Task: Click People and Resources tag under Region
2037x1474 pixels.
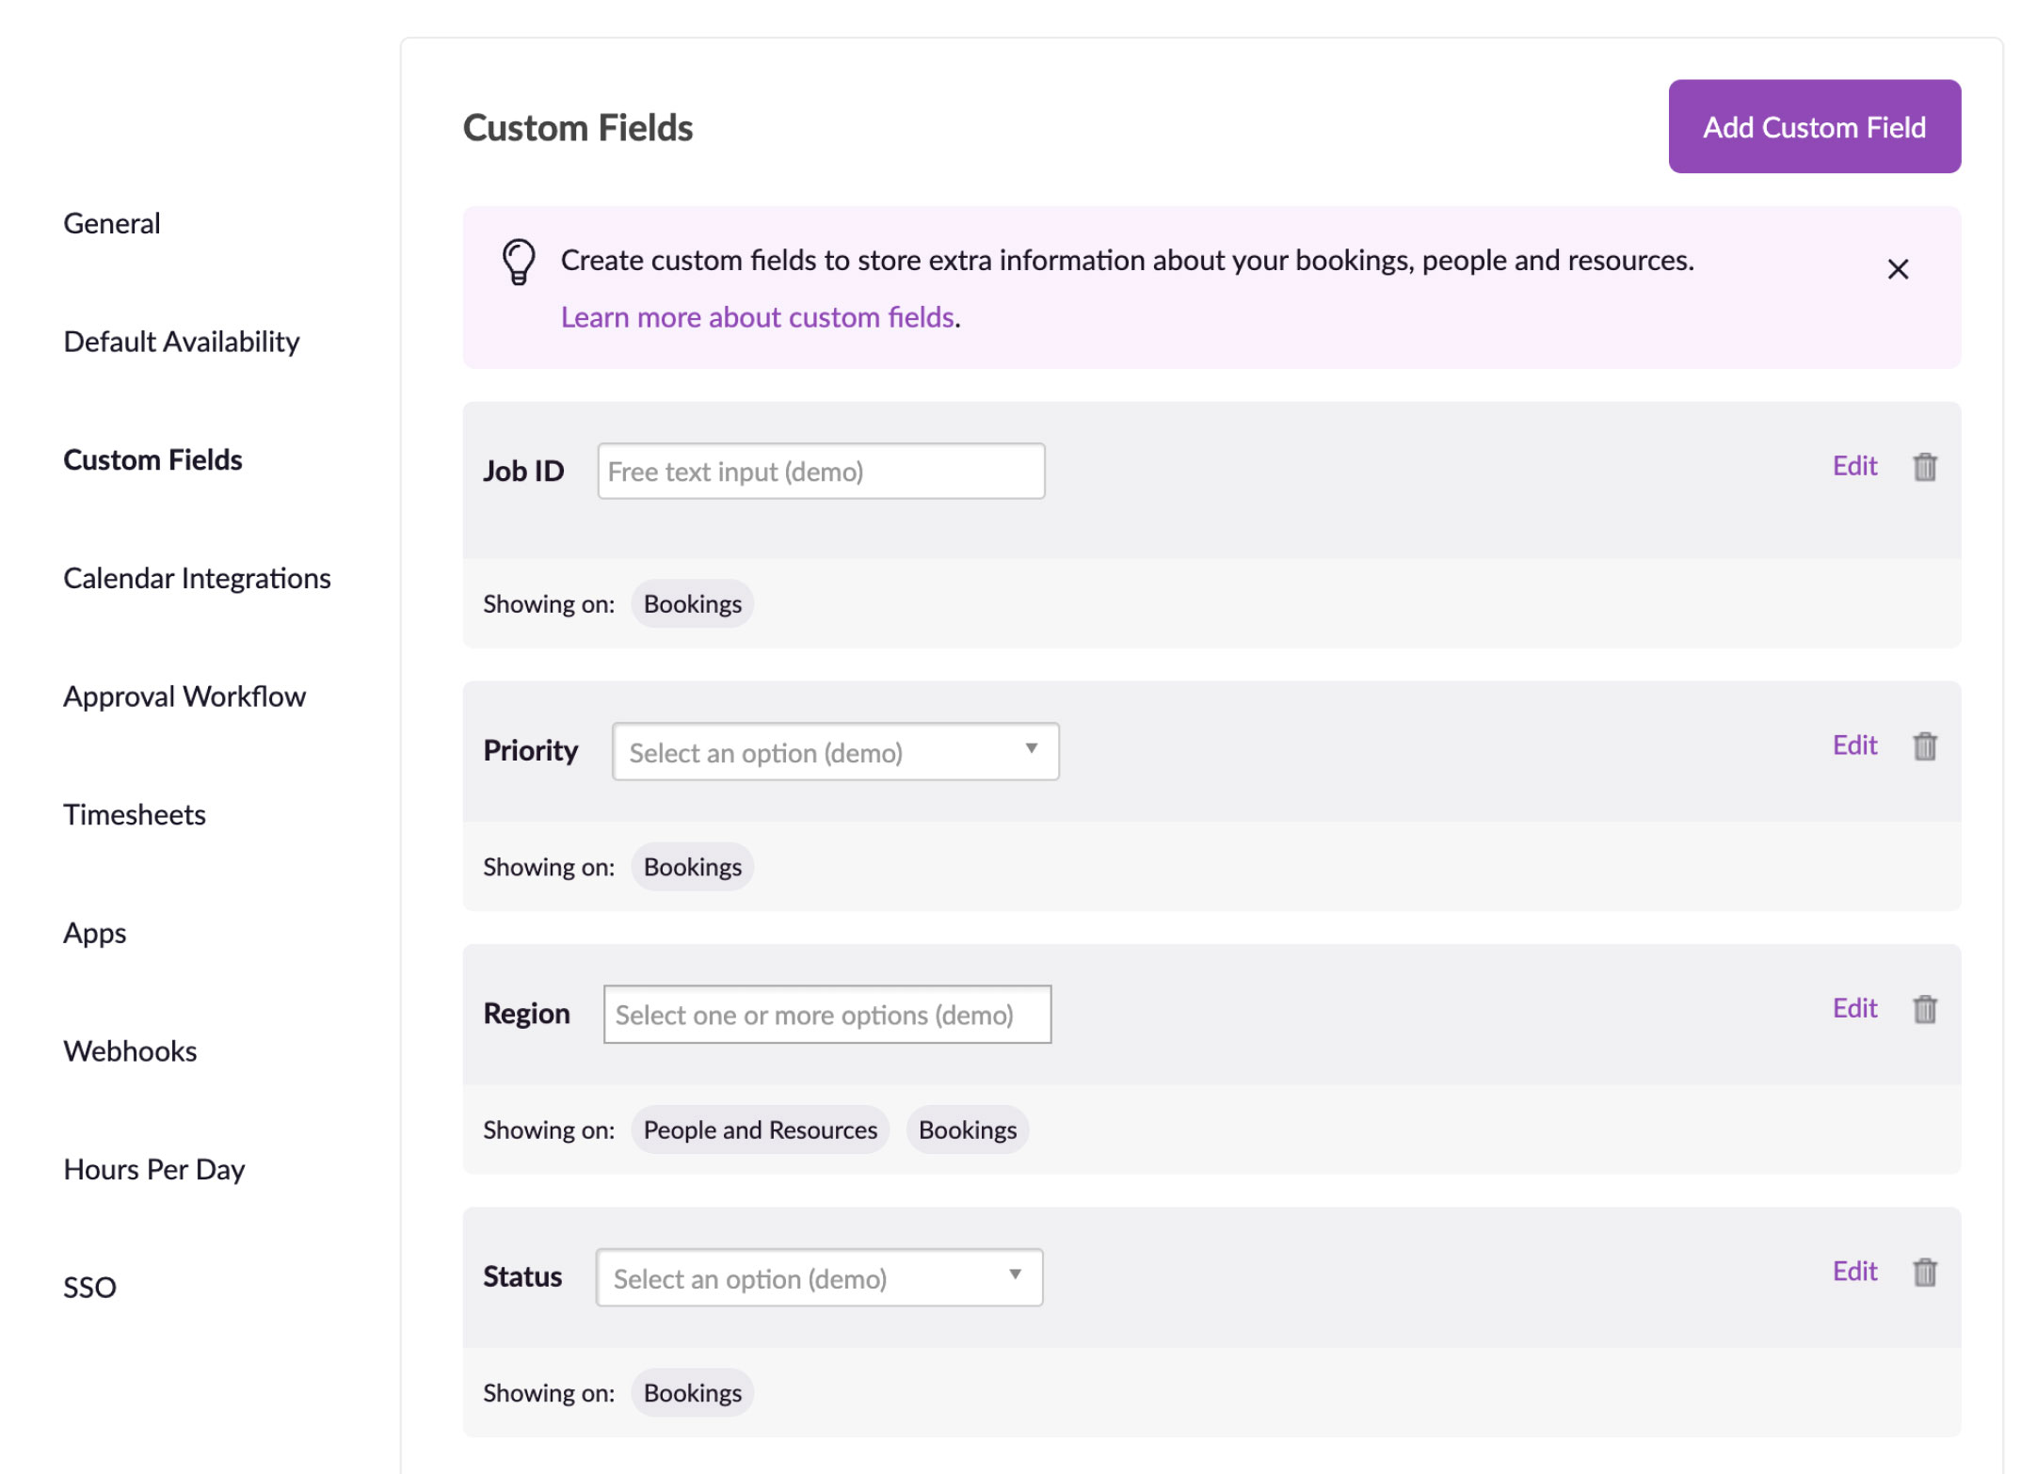Action: coord(761,1130)
